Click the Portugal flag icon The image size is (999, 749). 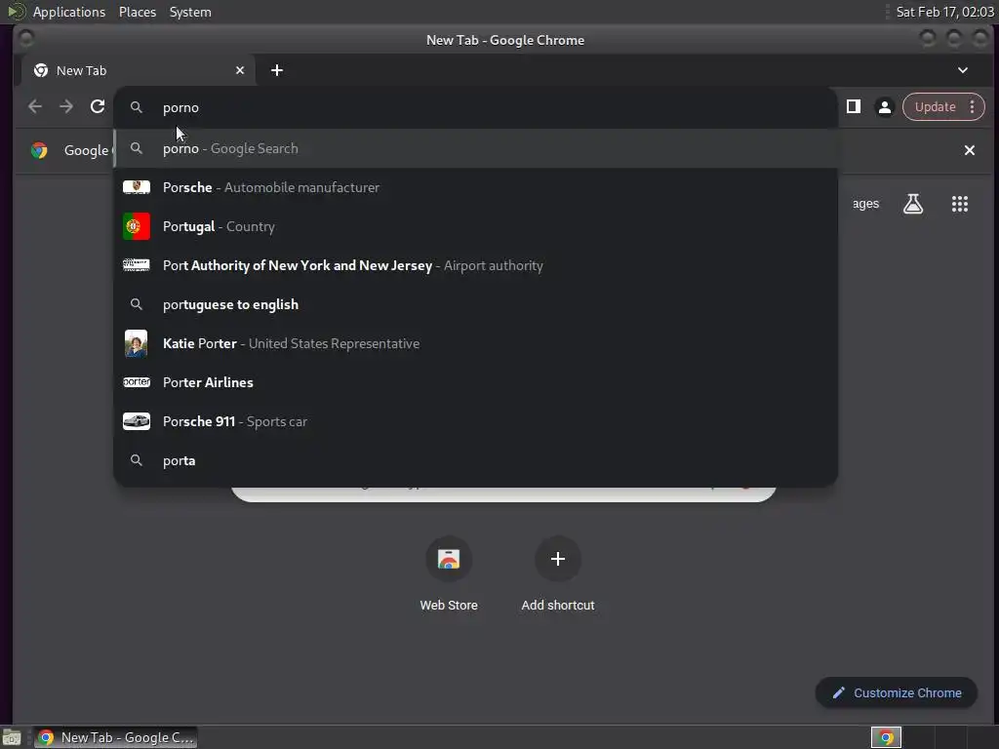[137, 226]
